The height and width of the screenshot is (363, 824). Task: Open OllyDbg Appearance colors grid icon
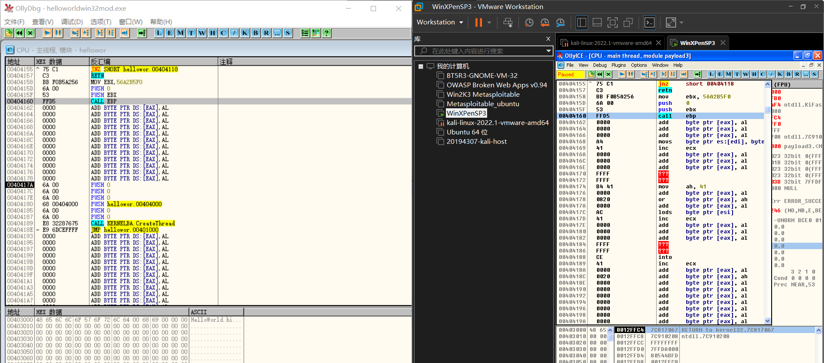[316, 33]
